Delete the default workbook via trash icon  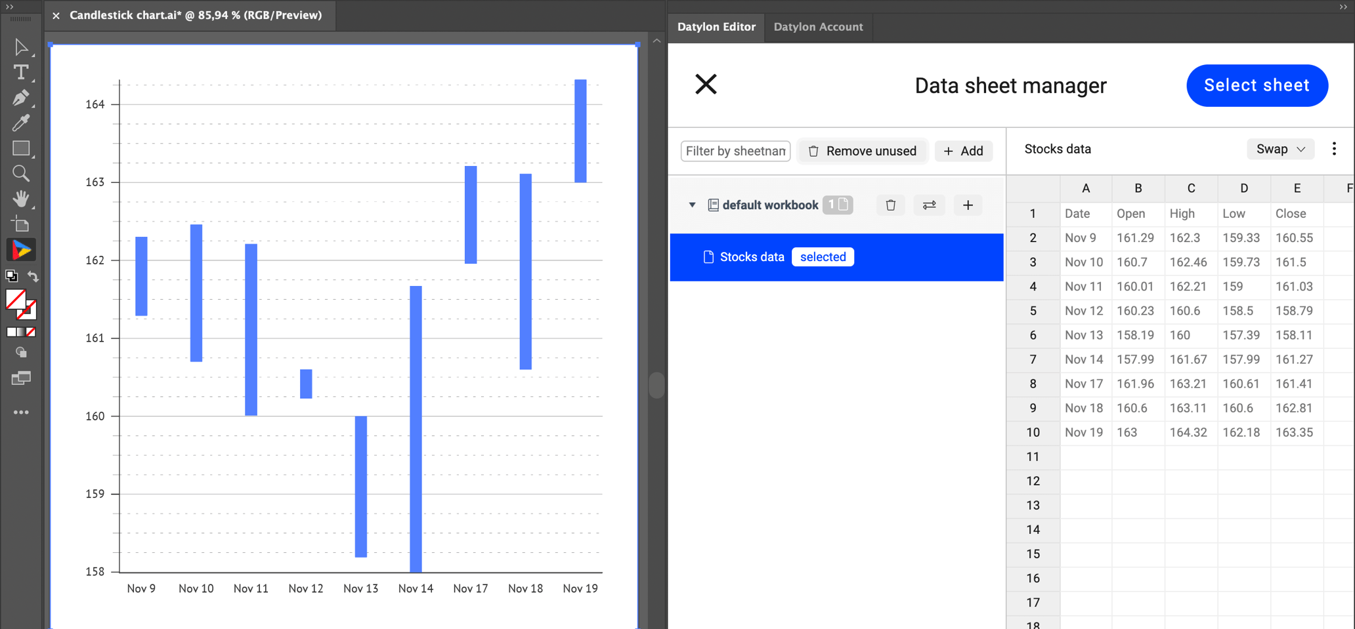click(890, 205)
